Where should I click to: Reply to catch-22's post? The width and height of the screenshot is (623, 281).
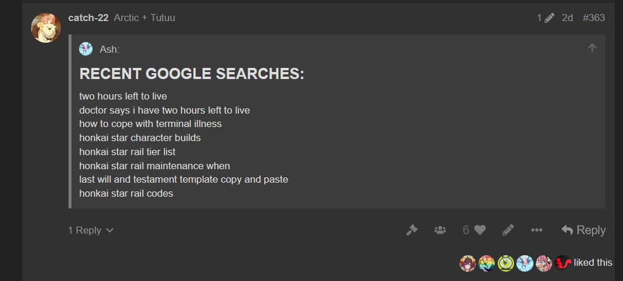pos(583,230)
